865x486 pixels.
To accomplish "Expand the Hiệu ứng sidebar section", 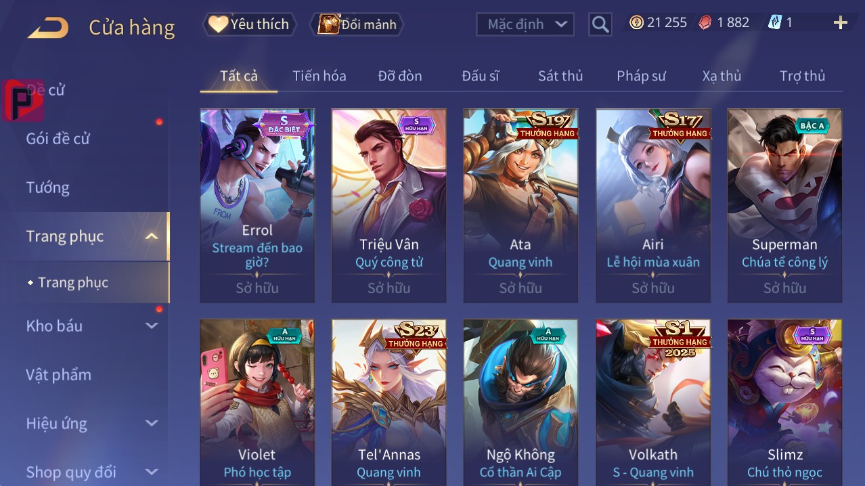I will (x=152, y=424).
